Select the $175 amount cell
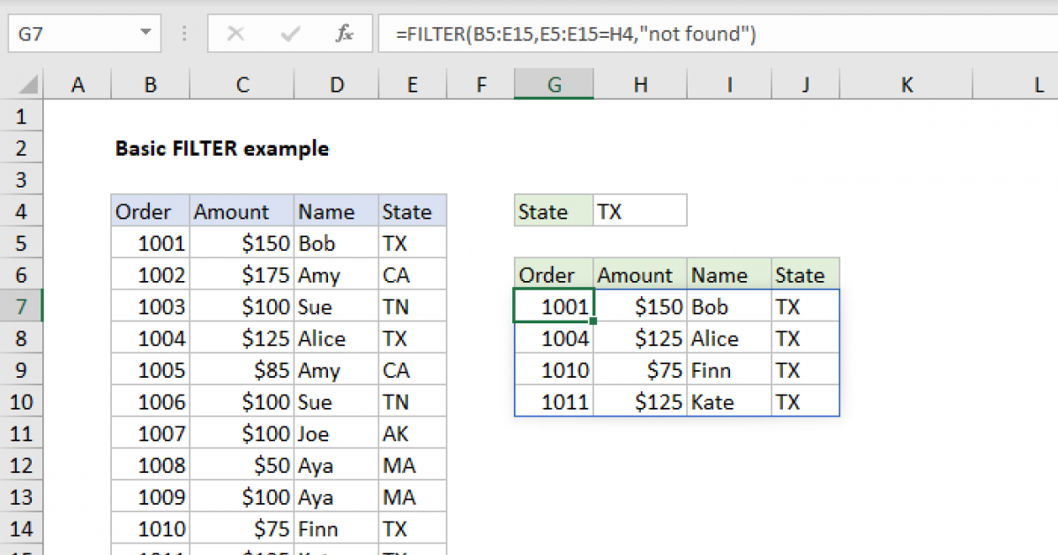 click(x=242, y=275)
